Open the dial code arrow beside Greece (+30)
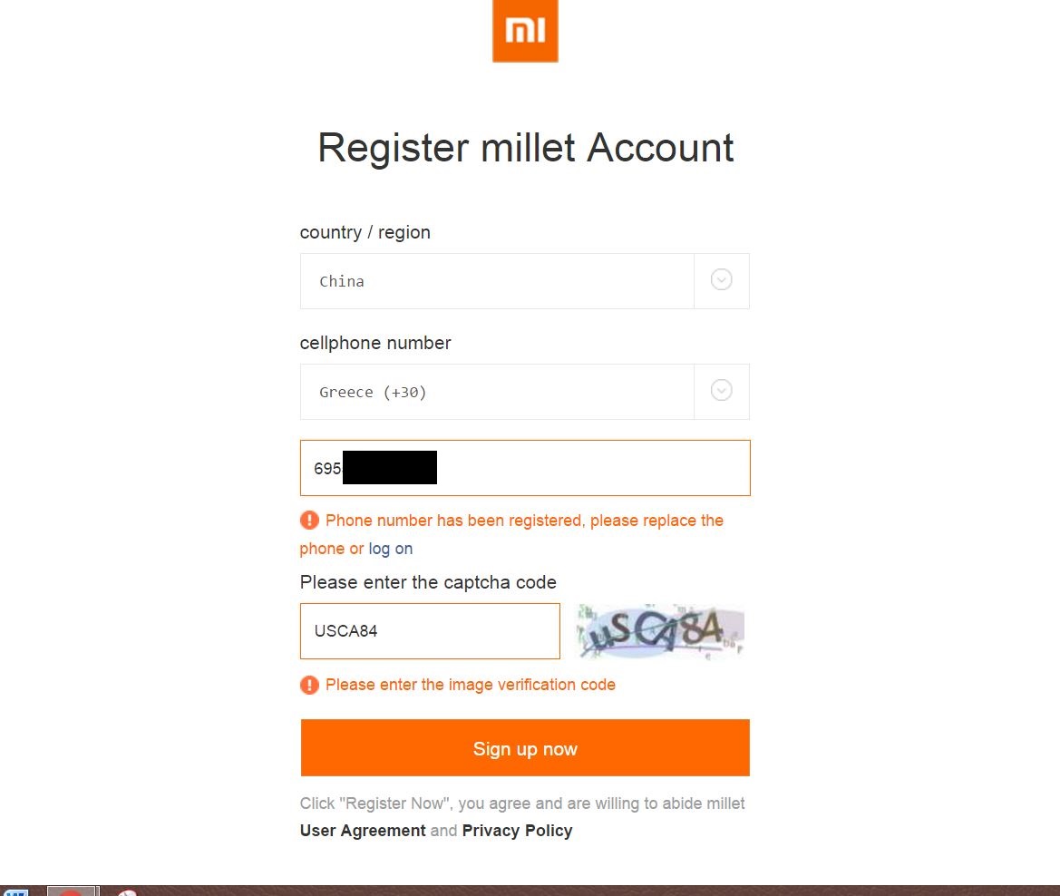Viewport: 1060px width, 896px height. [722, 391]
